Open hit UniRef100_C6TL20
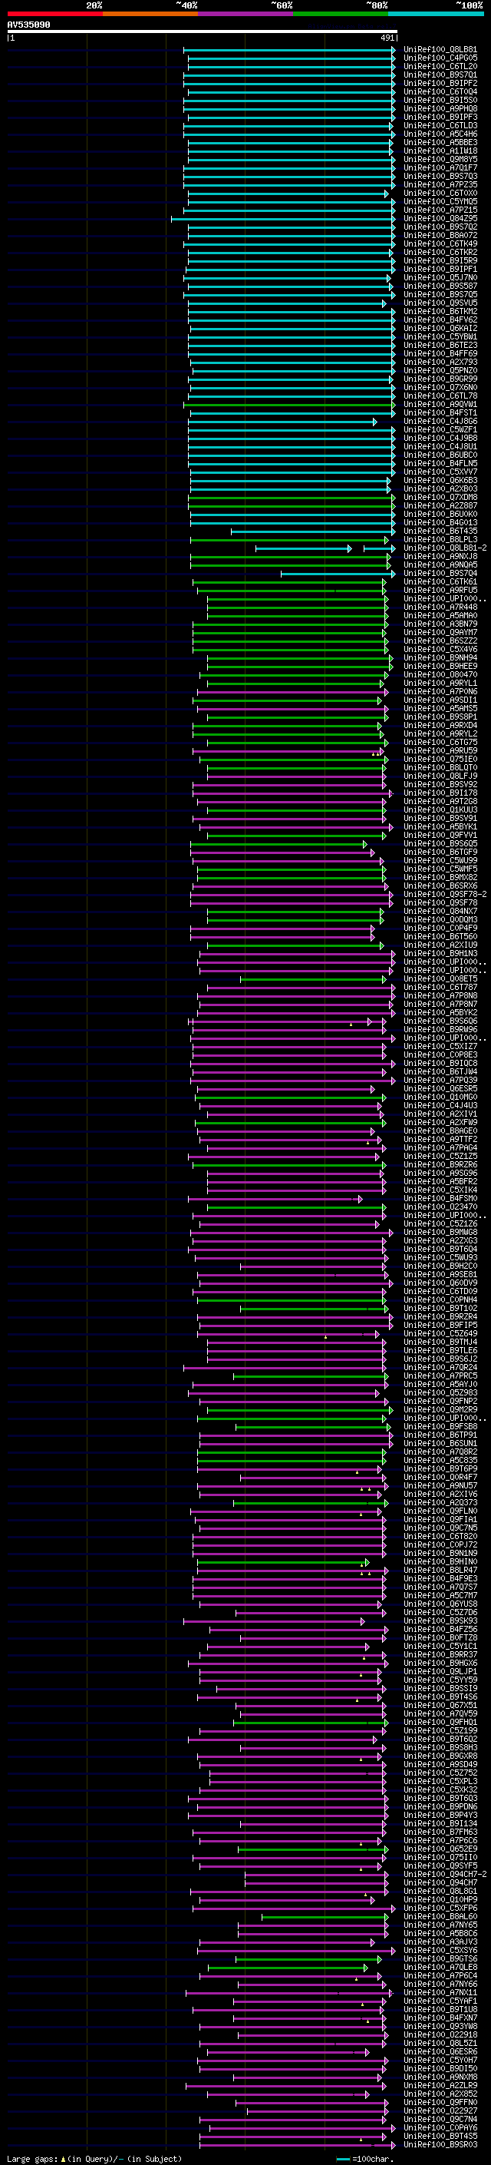The width and height of the screenshot is (491, 2165). pos(440,66)
